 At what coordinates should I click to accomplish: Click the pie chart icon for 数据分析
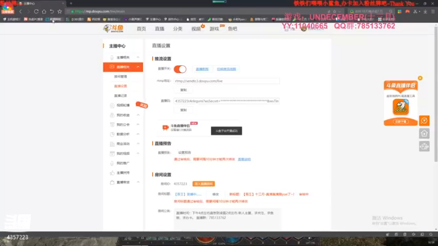[112, 134]
